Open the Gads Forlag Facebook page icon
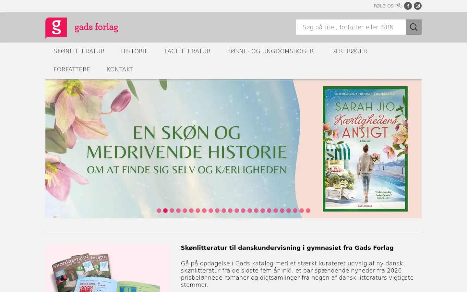Viewport: 467px width, 292px height. click(408, 6)
